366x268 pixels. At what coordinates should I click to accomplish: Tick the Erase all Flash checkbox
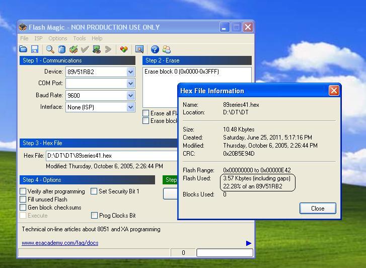[x=145, y=113]
